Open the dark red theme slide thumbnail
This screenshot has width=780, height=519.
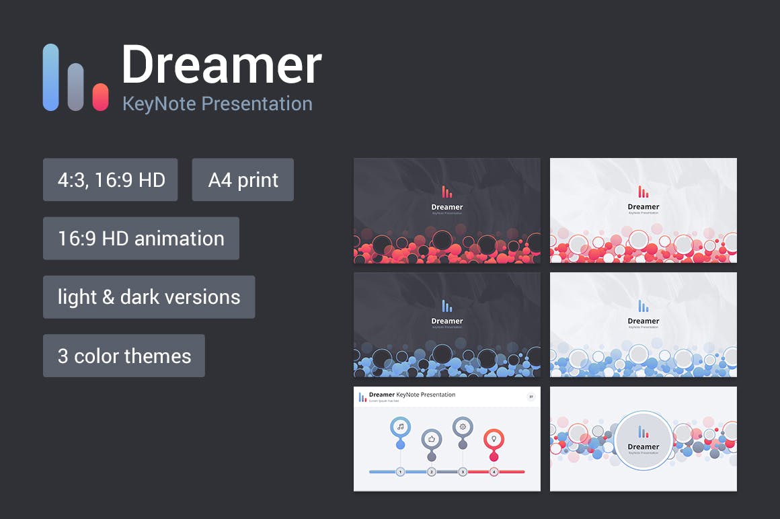tap(446, 210)
